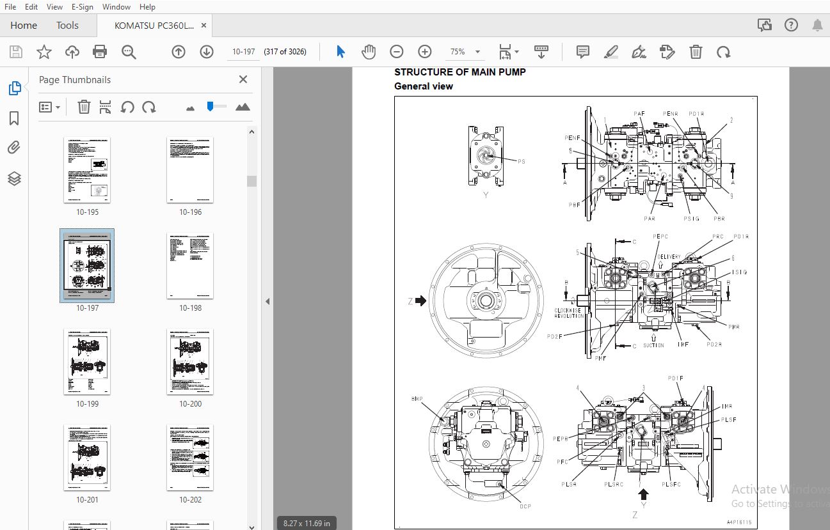
Task: Select page thumbnail 10-202
Action: coord(190,458)
